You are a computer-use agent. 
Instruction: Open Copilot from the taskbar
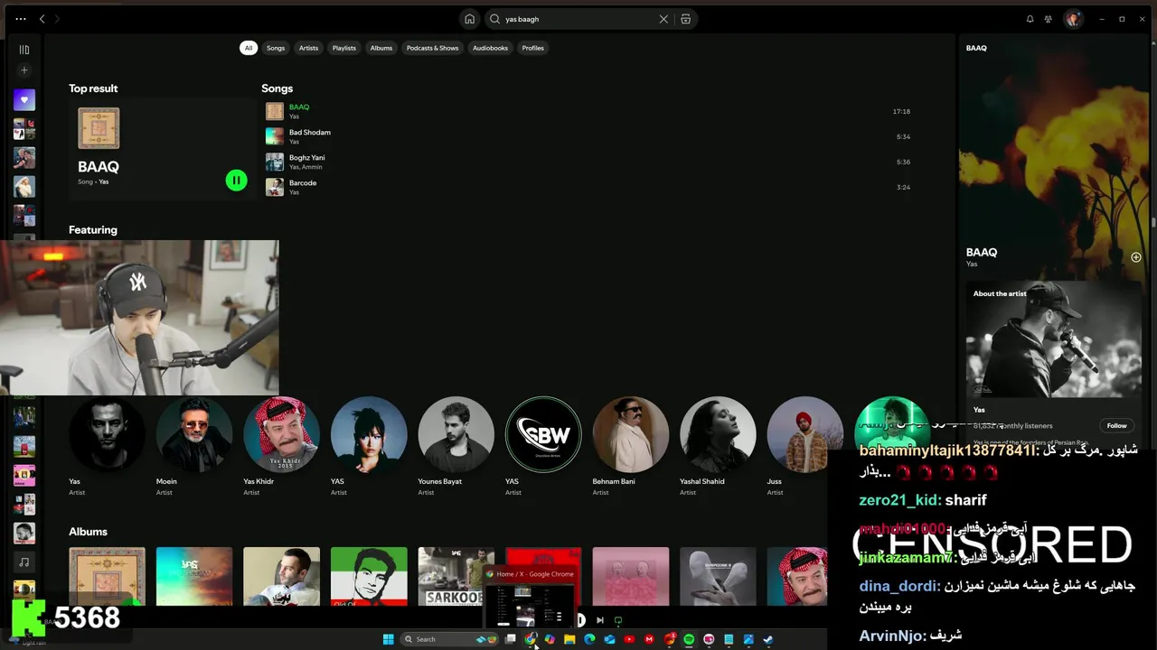(x=550, y=639)
